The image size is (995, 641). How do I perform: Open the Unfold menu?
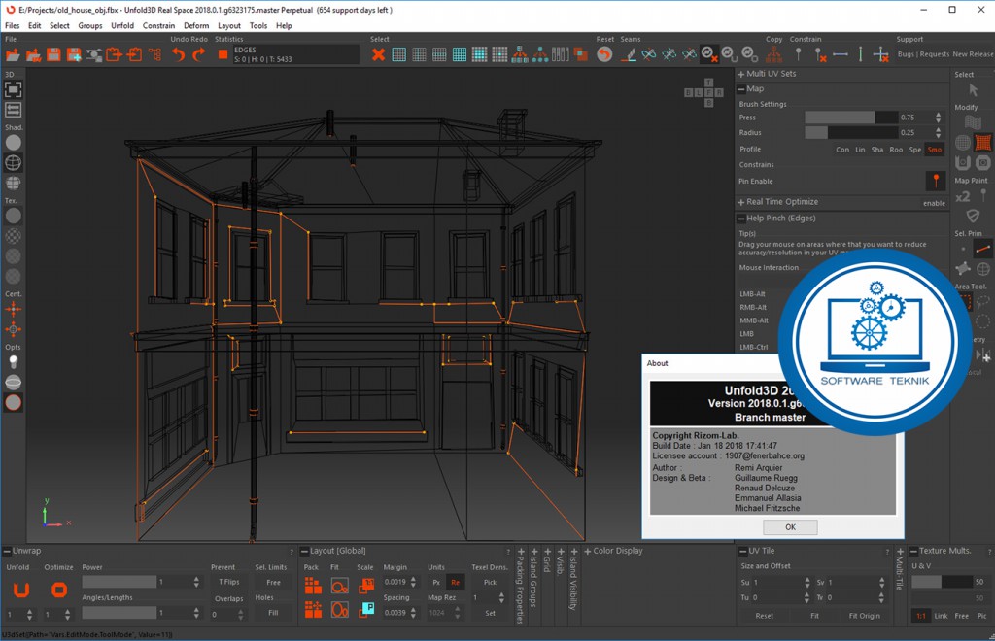click(x=122, y=26)
